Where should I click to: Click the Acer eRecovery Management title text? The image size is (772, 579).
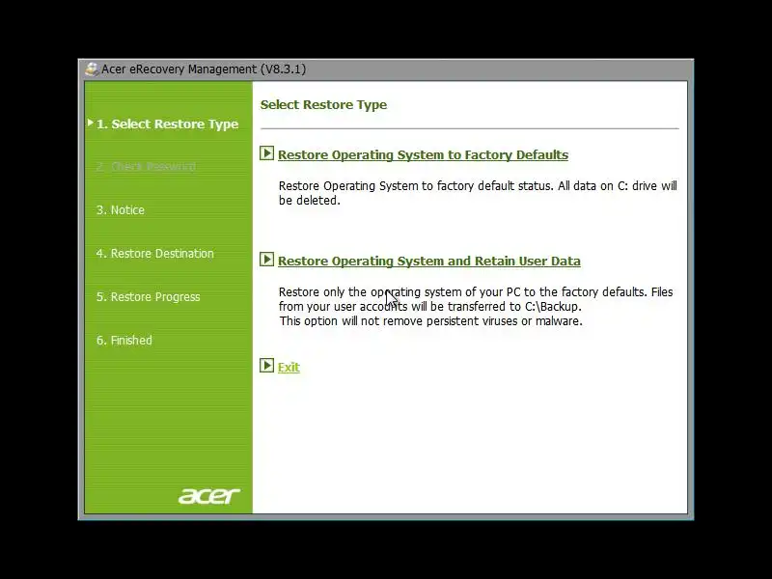pyautogui.click(x=204, y=69)
